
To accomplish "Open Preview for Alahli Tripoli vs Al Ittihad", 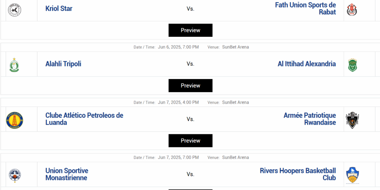I will (190, 86).
